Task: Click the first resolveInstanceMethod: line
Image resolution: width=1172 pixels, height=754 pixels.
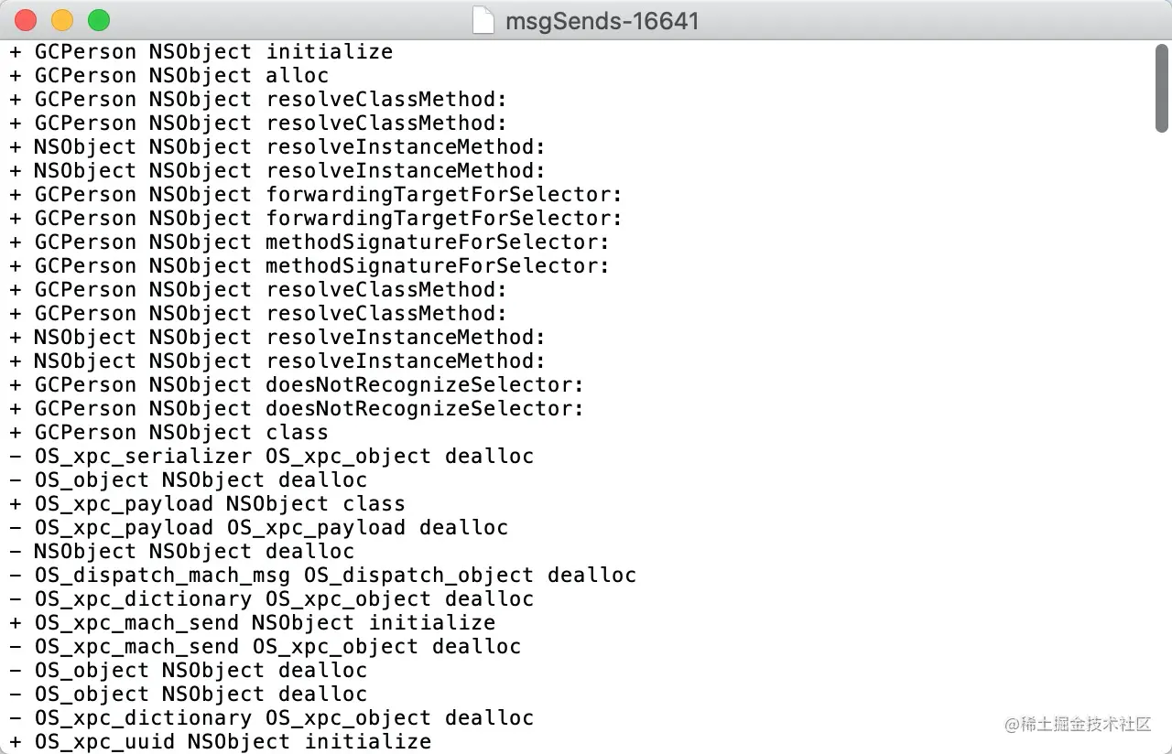Action: click(277, 146)
